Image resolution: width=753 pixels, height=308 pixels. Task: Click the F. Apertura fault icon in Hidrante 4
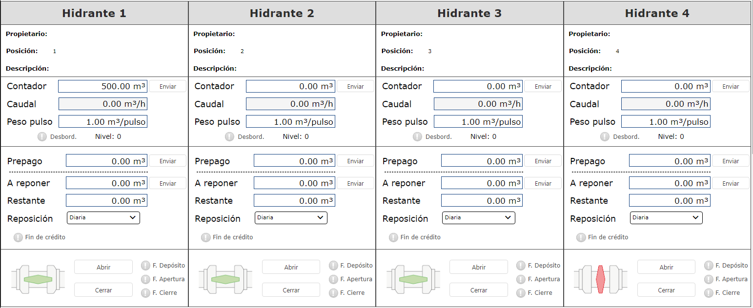pos(709,279)
